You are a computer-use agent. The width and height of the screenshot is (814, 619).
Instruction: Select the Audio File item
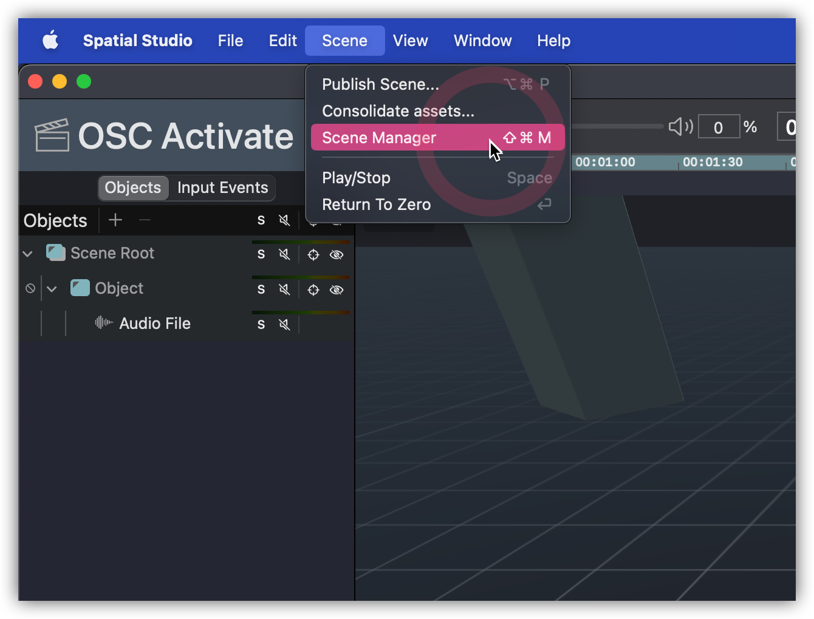pyautogui.click(x=155, y=323)
